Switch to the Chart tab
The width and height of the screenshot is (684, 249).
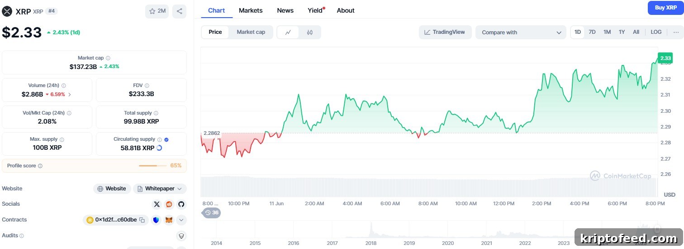click(217, 10)
